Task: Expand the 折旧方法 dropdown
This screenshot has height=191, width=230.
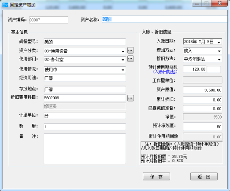Action: pos(219,59)
